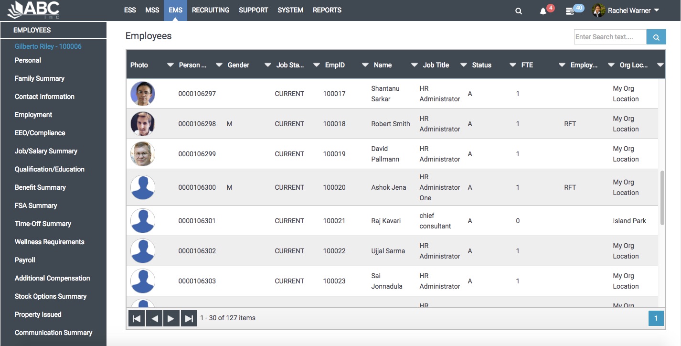
Task: Click employee name Robert Smith
Action: click(x=391, y=124)
